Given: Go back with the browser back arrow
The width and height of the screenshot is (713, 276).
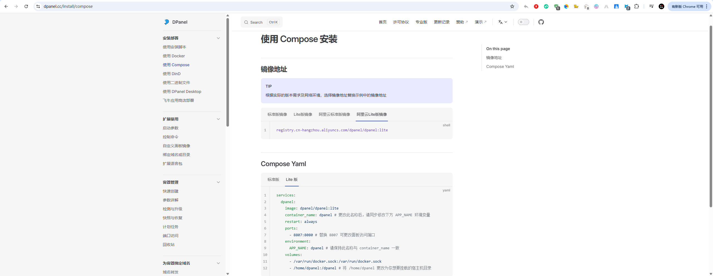Looking at the screenshot, I should point(6,6).
